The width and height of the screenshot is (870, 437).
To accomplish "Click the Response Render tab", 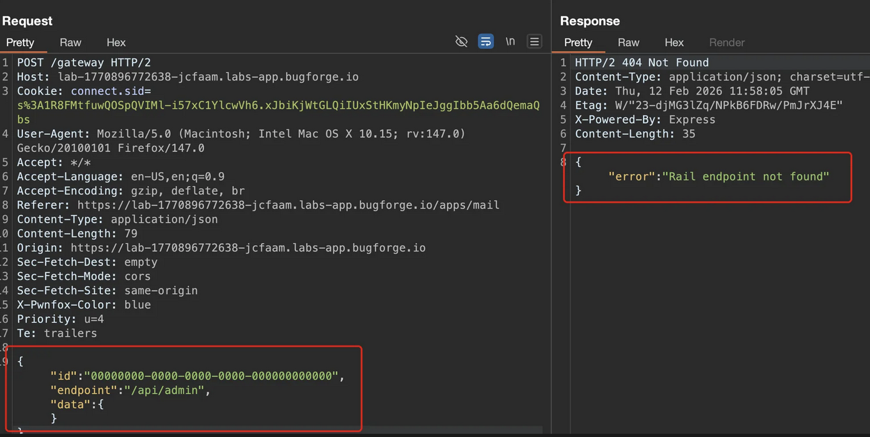I will [x=727, y=42].
